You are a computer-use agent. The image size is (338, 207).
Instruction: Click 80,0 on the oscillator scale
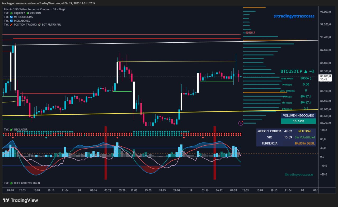323,139
